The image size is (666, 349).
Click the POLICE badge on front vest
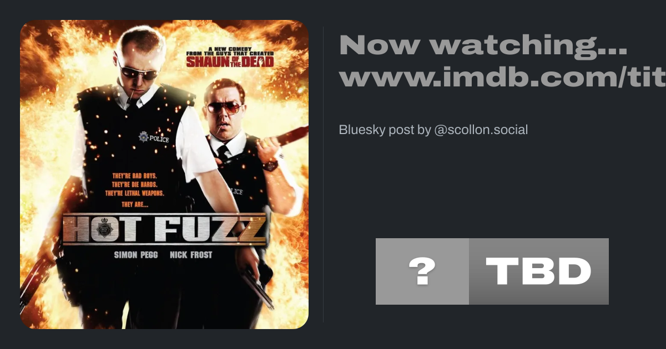(x=154, y=137)
